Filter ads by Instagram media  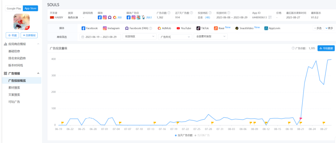coord(111,28)
